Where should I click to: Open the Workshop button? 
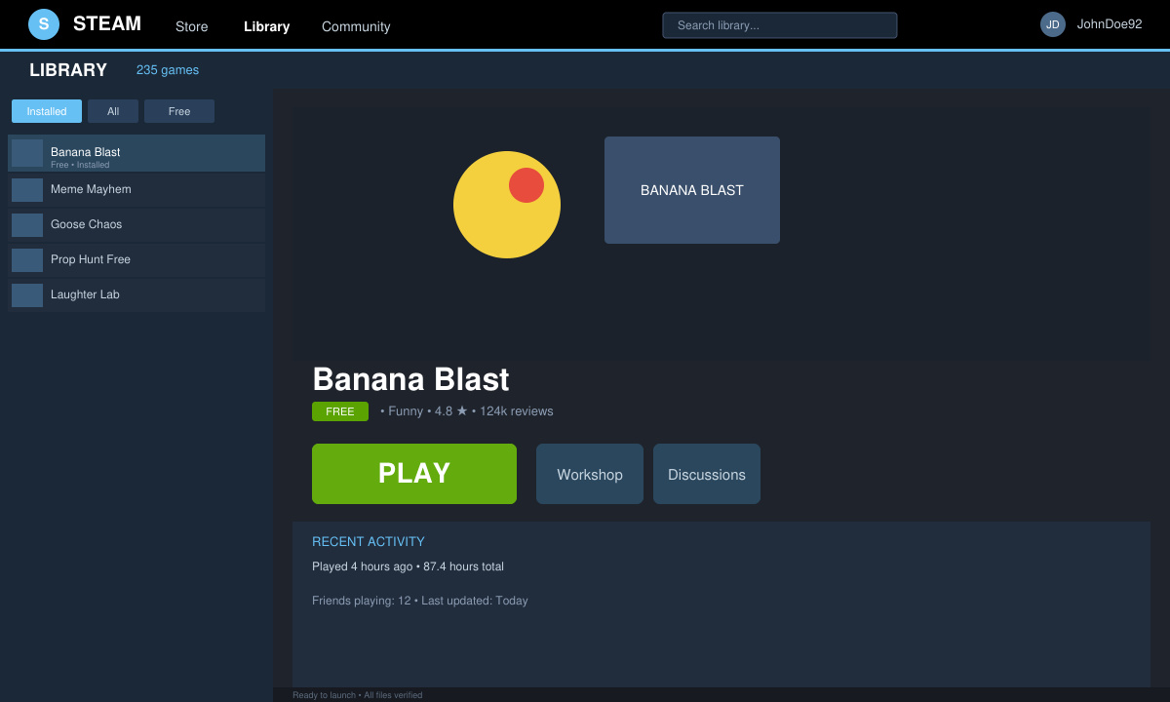[x=590, y=474]
